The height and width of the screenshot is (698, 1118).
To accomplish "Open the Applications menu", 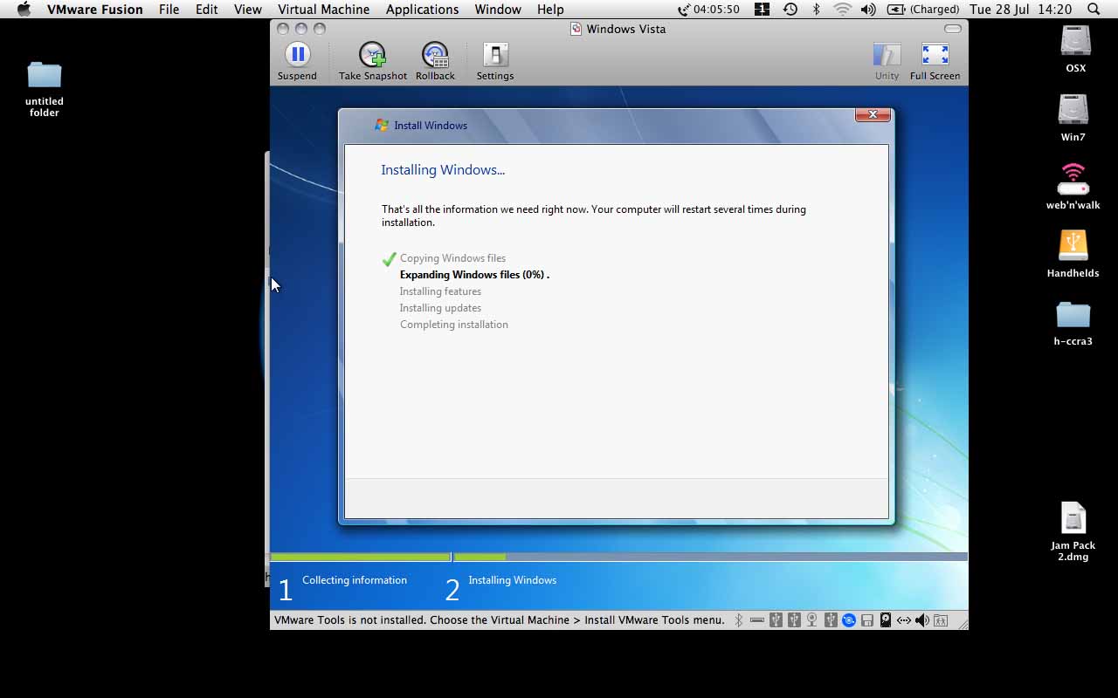I will (x=422, y=10).
